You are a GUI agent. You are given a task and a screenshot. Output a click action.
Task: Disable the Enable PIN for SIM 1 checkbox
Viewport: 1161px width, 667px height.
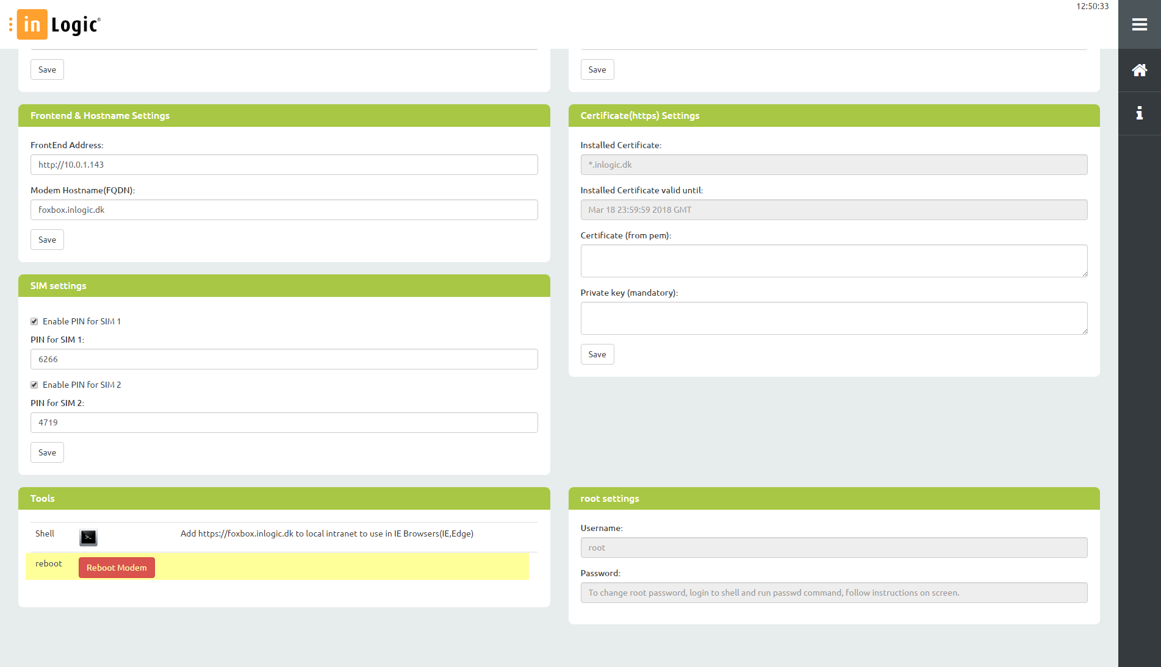[35, 321]
